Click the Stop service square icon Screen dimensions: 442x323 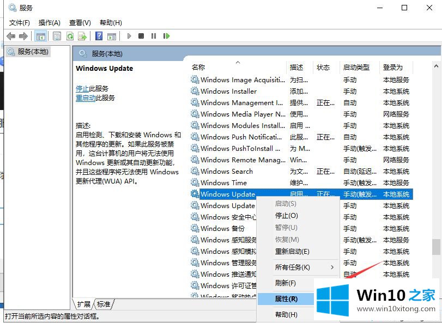[x=141, y=36]
